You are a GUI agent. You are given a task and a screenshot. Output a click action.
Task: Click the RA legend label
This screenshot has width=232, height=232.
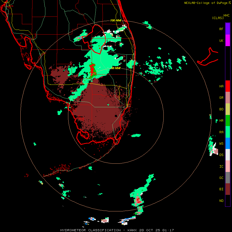pyautogui.click(x=221, y=132)
